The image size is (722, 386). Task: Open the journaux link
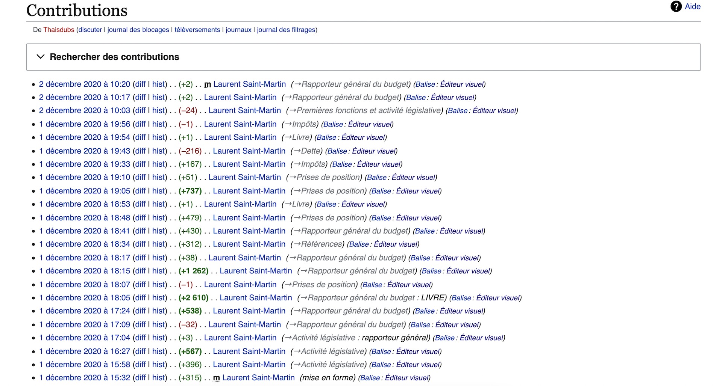coord(238,30)
